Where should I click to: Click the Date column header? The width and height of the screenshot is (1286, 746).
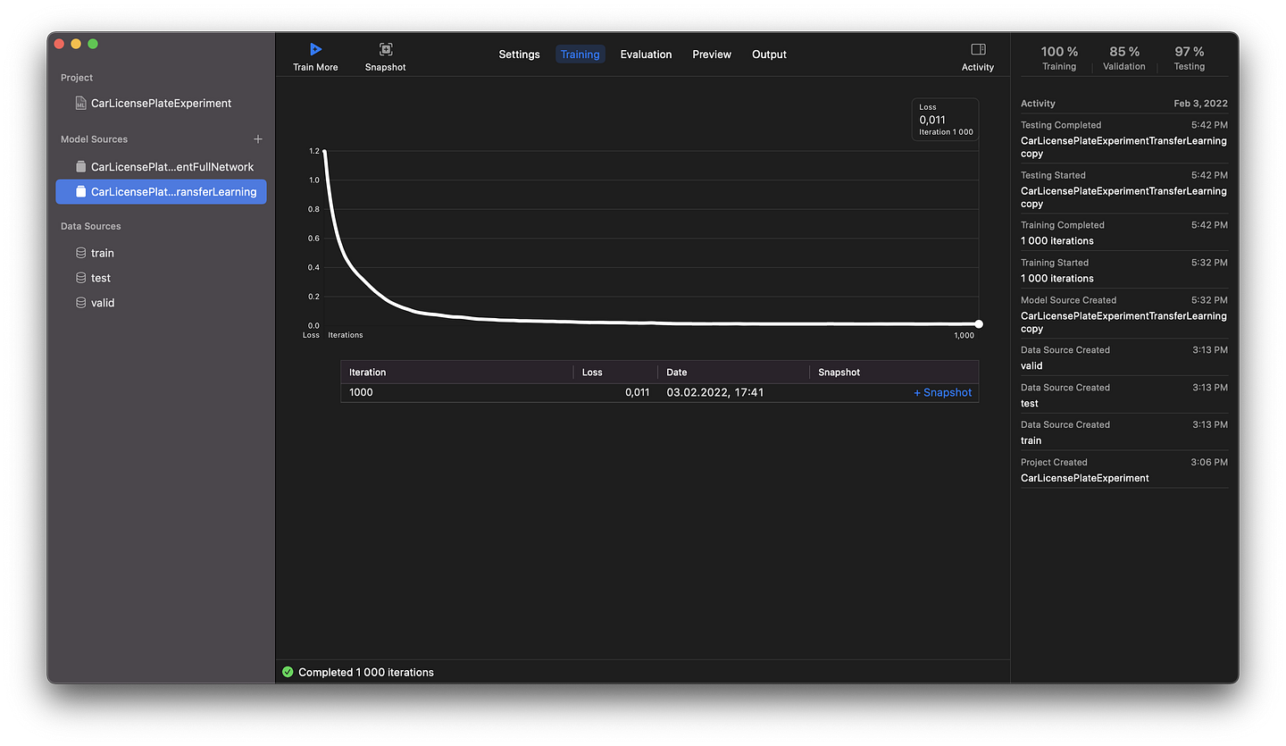(x=733, y=373)
